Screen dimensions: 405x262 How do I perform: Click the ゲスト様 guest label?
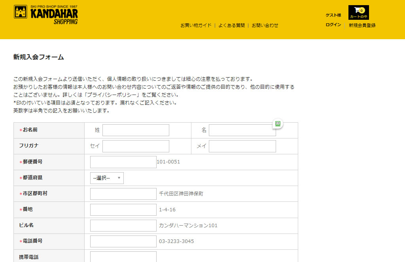[333, 15]
